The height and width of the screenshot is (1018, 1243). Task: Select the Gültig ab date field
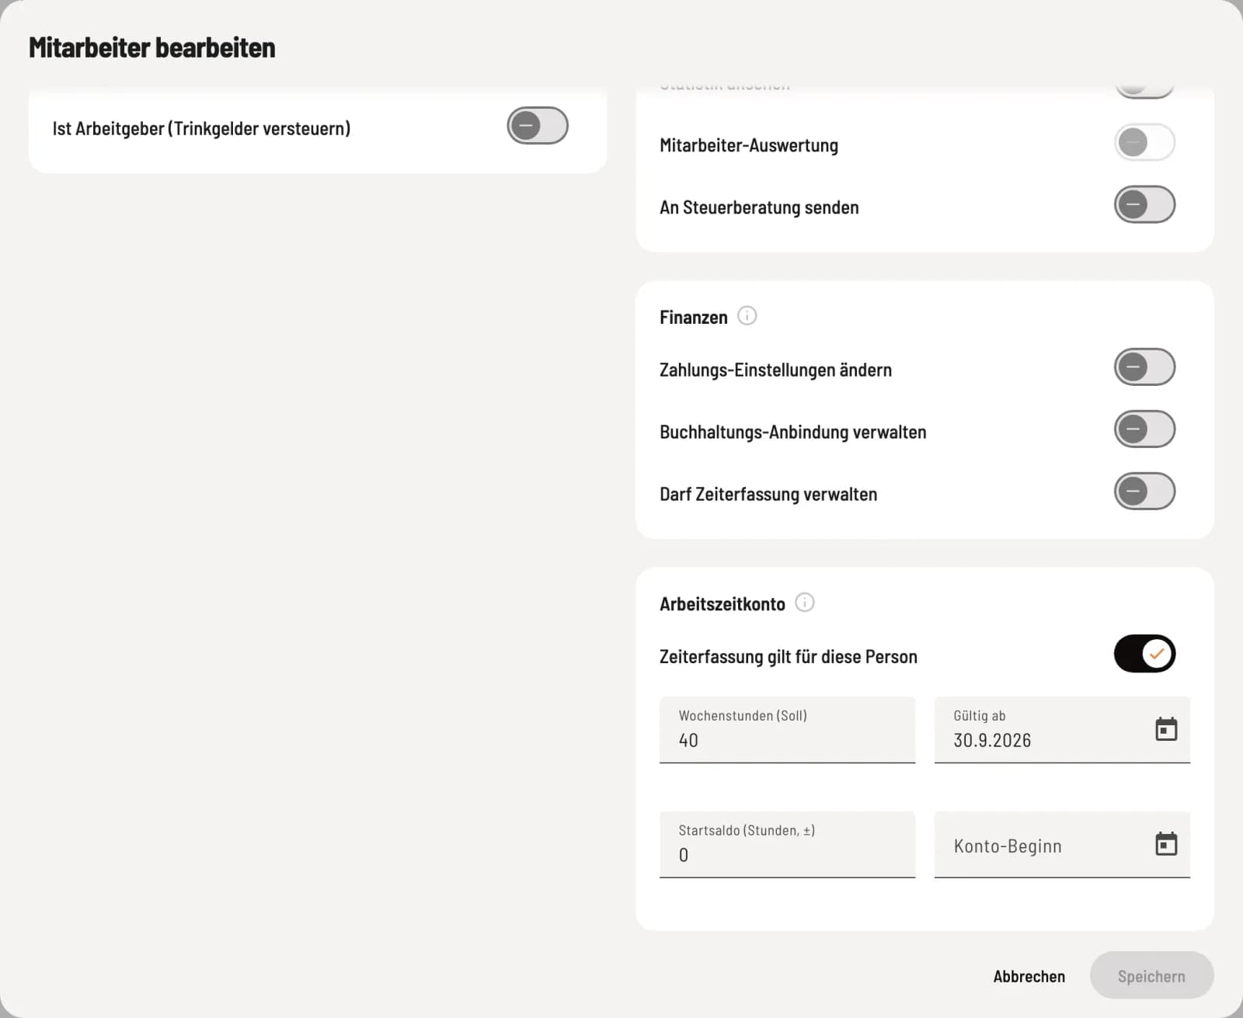(x=1062, y=730)
